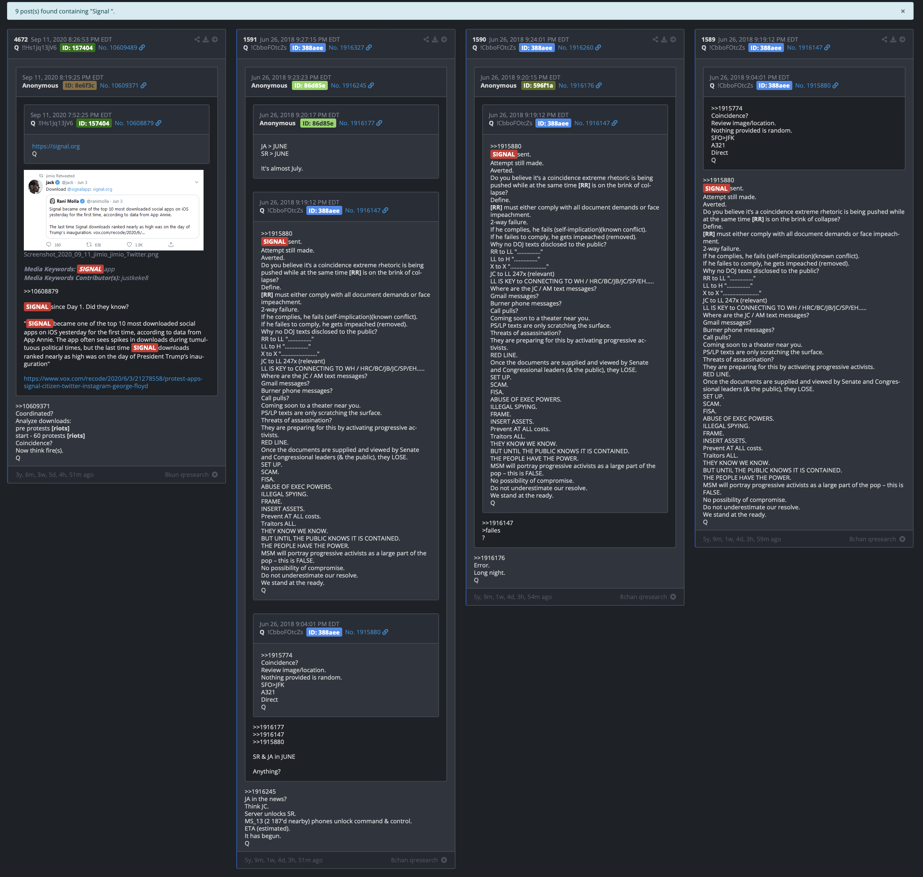
Task: Click 'Error.' line in post 1590 reply
Action: click(481, 565)
